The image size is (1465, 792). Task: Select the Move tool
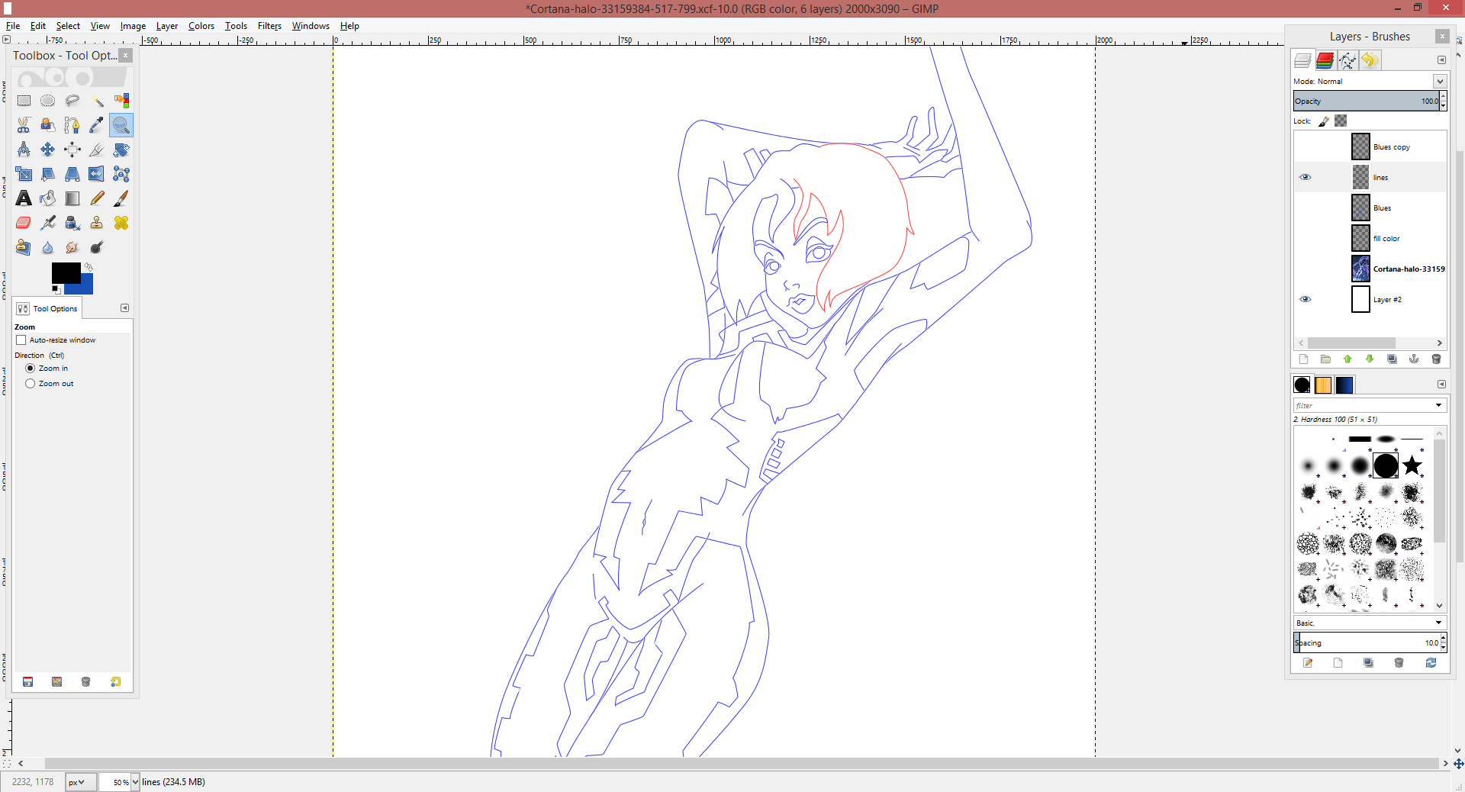[x=48, y=150]
